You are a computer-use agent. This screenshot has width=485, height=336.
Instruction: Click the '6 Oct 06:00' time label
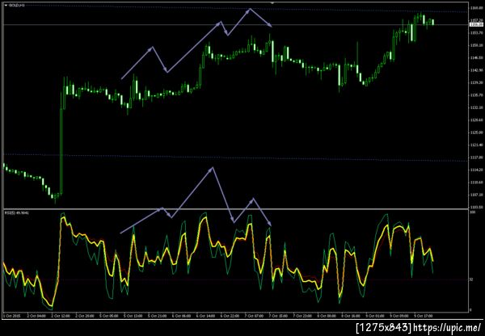pyautogui.click(x=182, y=317)
